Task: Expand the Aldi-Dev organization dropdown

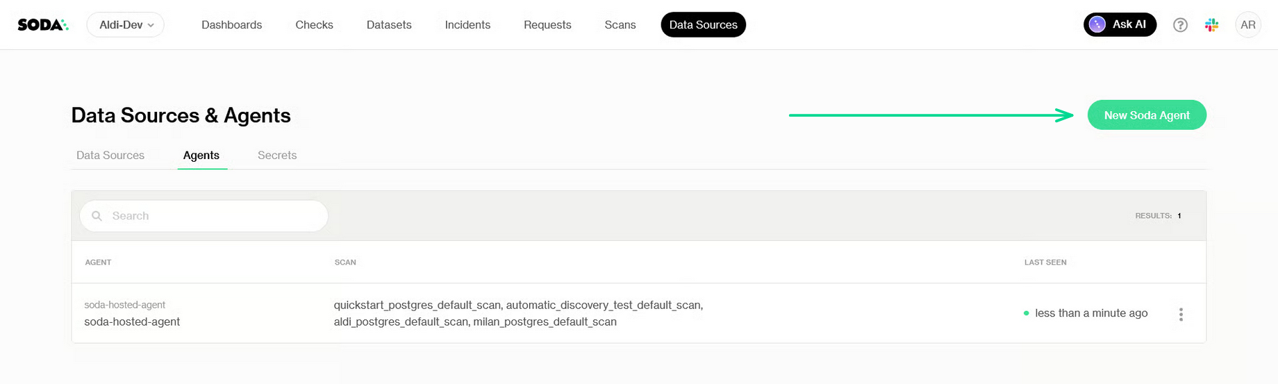Action: tap(126, 25)
